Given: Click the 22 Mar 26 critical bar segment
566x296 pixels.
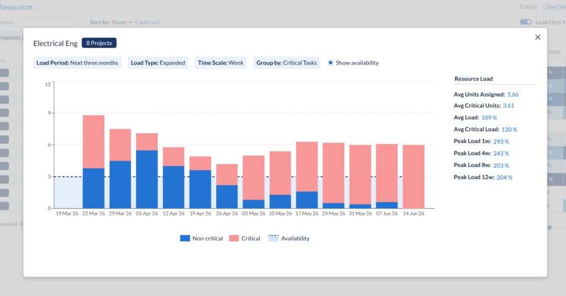Looking at the screenshot, I should pyautogui.click(x=93, y=141).
